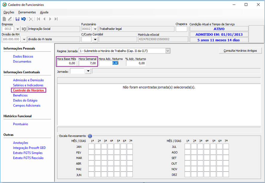Open the Ajuda menu
The height and width of the screenshot is (183, 265).
[x=44, y=12]
